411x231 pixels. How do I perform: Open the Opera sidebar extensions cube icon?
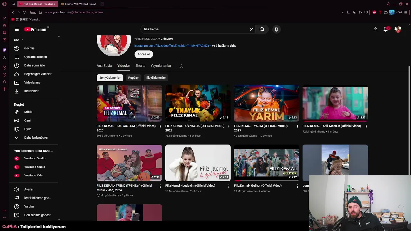(x=4, y=82)
